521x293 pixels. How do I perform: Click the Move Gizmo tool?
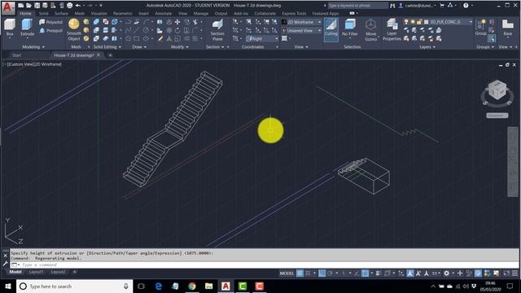click(371, 30)
